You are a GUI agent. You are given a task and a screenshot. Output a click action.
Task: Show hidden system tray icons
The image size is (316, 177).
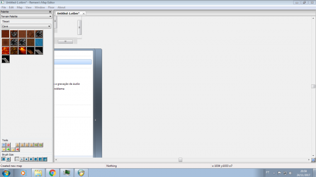click(x=274, y=173)
